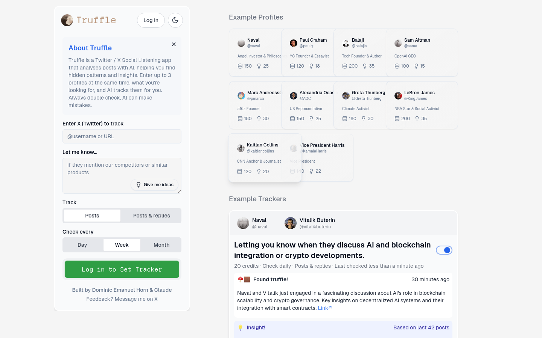
Task: Click the posts count icon on Sam Altman card
Action: coord(397,66)
